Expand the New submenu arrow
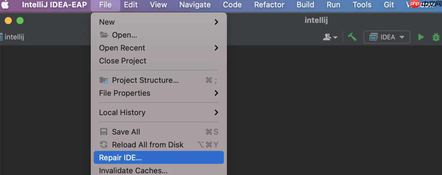 point(216,22)
